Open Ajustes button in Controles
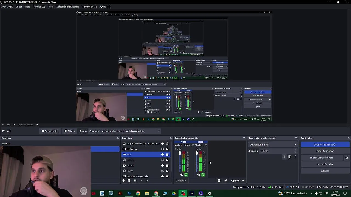Image resolution: width=351 pixels, height=197 pixels. [x=325, y=171]
